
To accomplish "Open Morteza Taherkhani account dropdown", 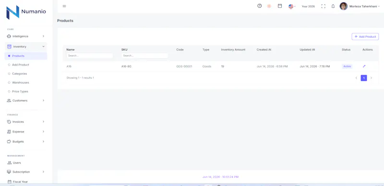I will 364,6.
